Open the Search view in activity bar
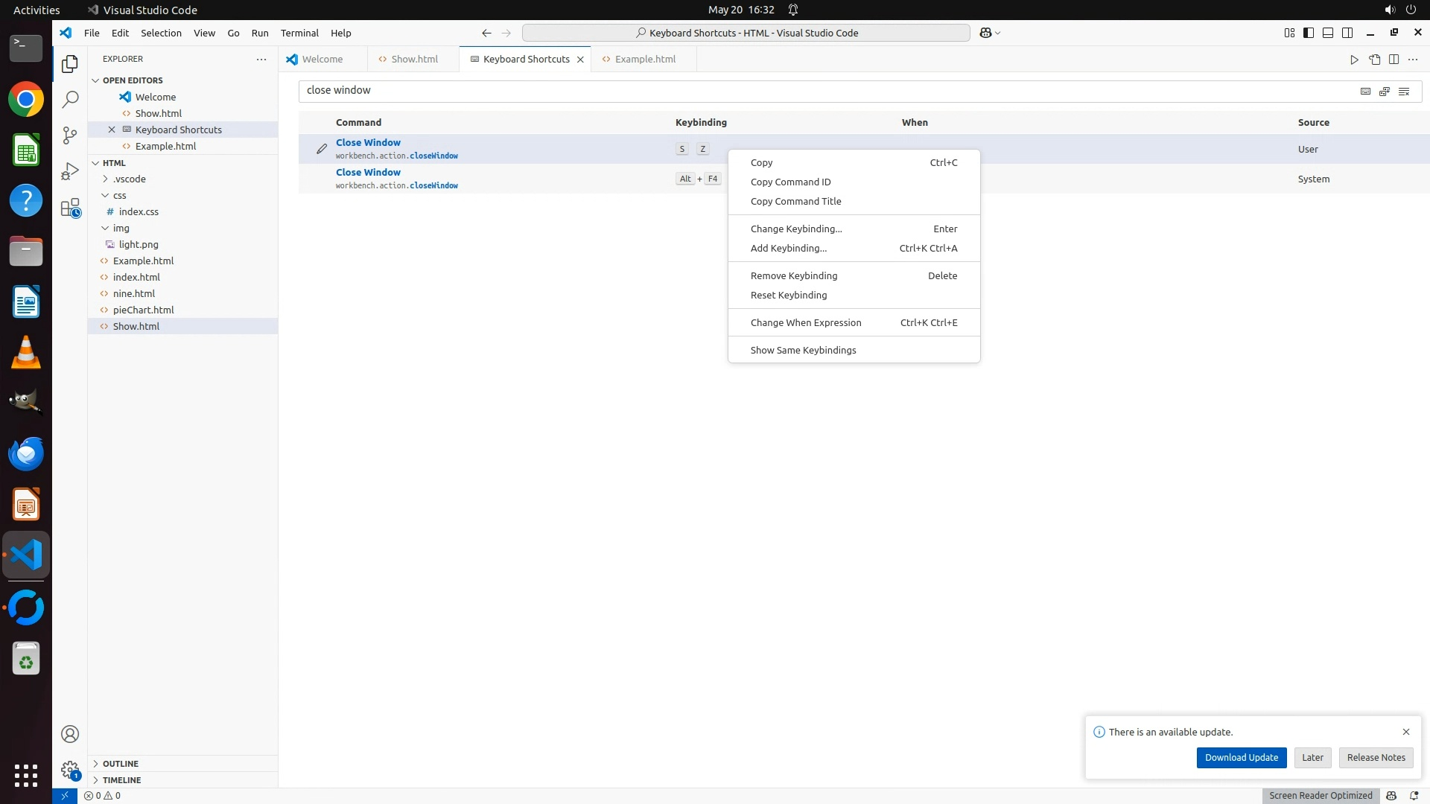This screenshot has height=804, width=1430. 70,99
